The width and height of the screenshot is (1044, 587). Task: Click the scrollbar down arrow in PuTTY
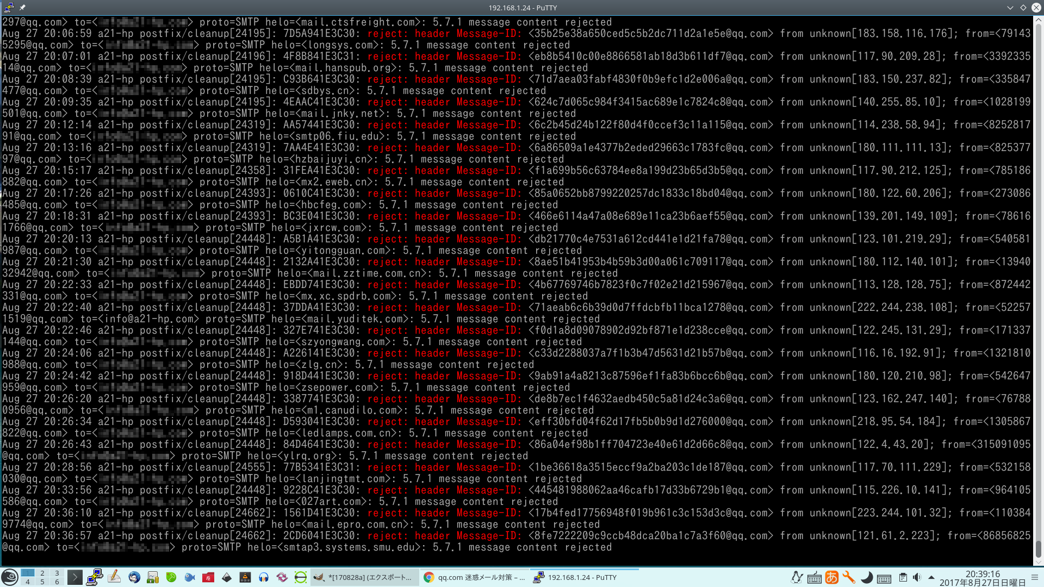[x=1038, y=563]
